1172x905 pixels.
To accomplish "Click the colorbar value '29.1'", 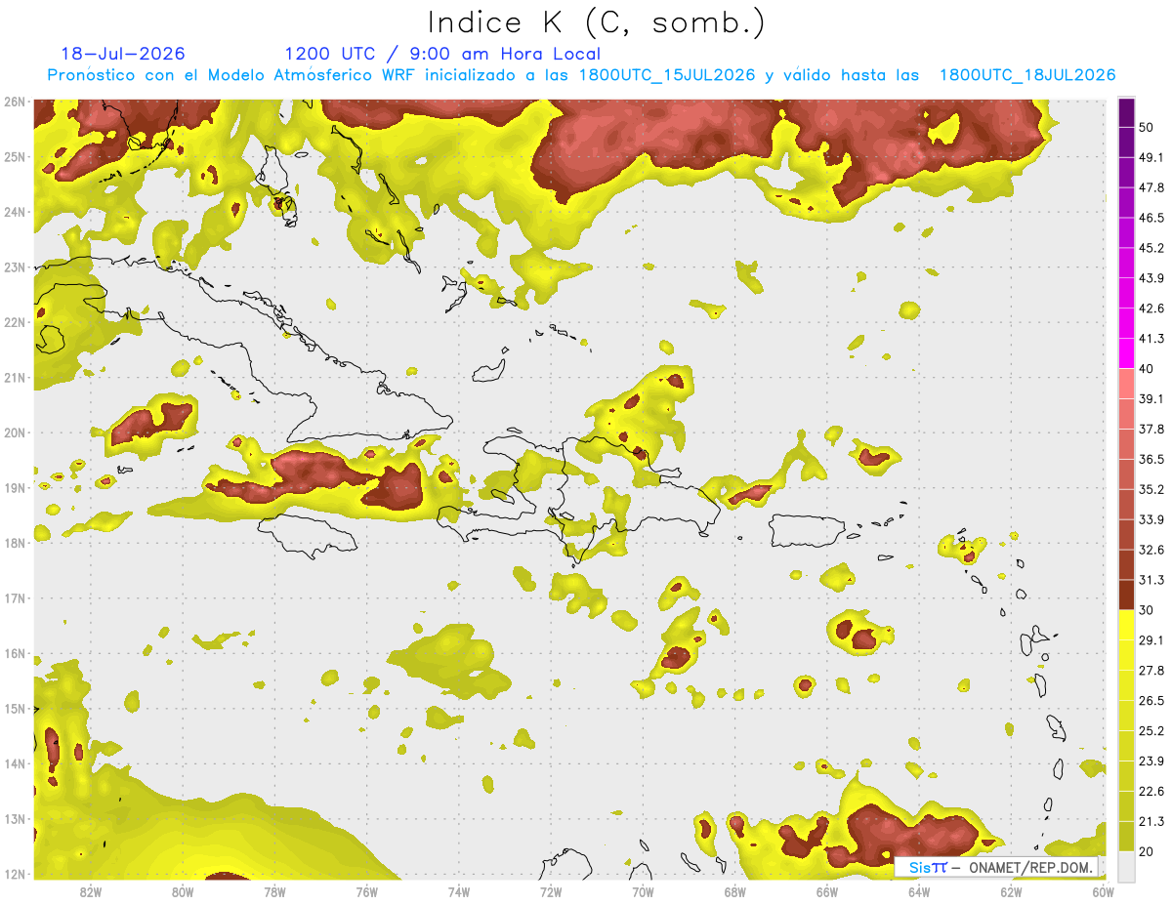I will point(1151,639).
